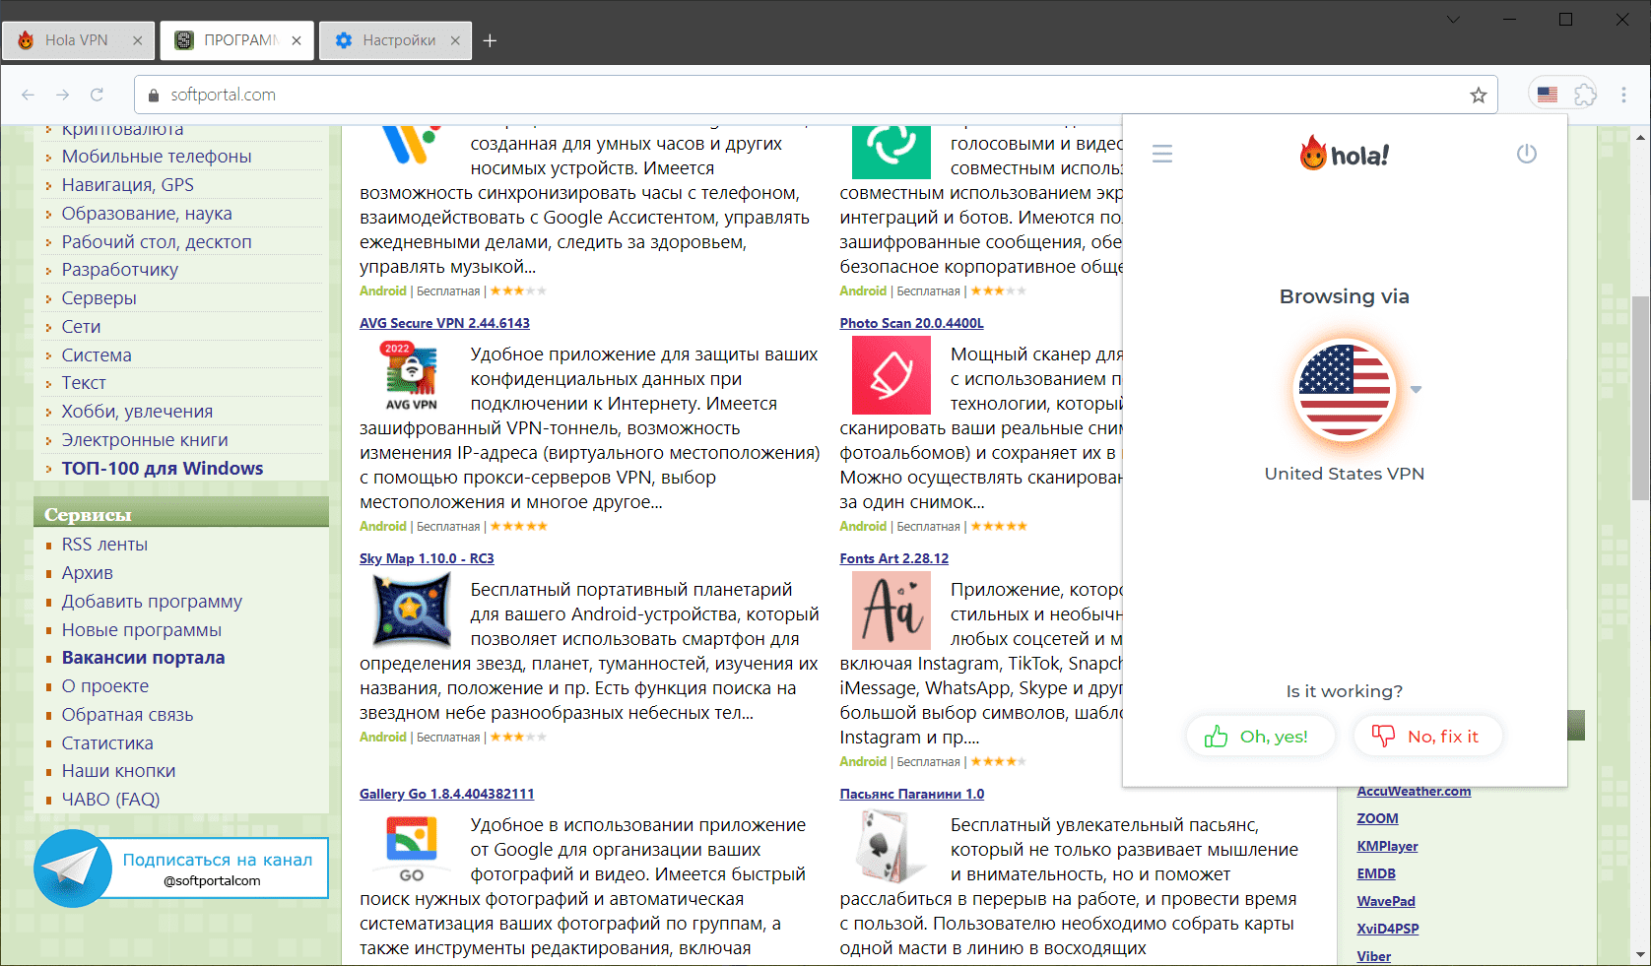The image size is (1651, 966).
Task: Click the browser forward arrow
Action: 62,95
